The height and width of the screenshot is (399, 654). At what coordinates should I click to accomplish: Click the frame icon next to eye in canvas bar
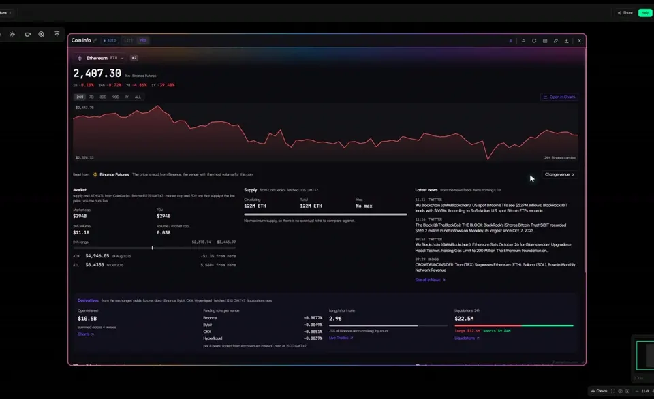(x=627, y=391)
